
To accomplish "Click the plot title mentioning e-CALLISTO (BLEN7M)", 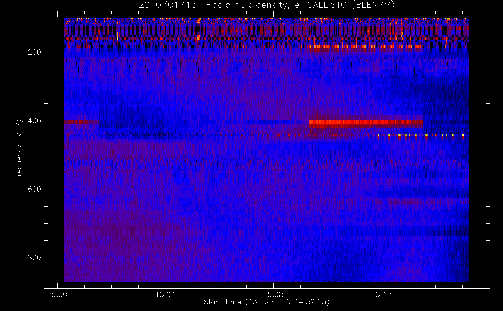I will coord(267,5).
